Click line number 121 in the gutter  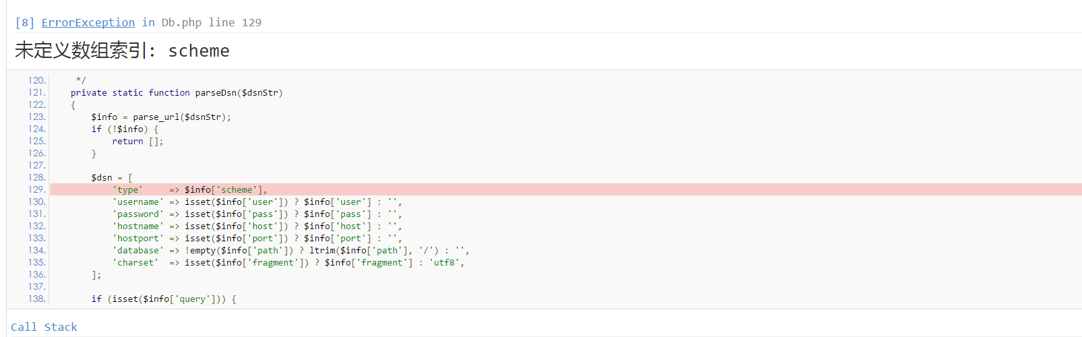tap(37, 93)
